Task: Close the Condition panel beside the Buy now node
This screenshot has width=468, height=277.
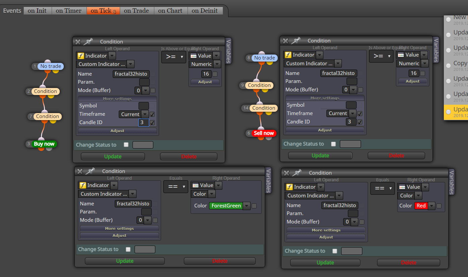Action: coord(78,42)
